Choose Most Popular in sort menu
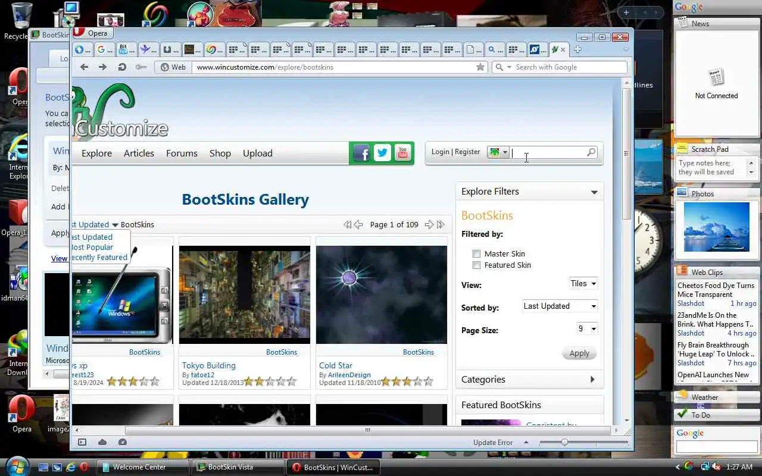The width and height of the screenshot is (762, 476). [92, 247]
